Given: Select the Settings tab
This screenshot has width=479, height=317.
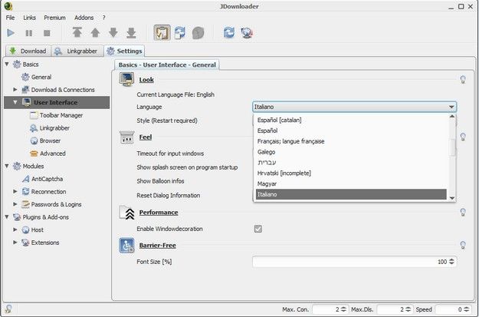Looking at the screenshot, I should click(x=124, y=51).
